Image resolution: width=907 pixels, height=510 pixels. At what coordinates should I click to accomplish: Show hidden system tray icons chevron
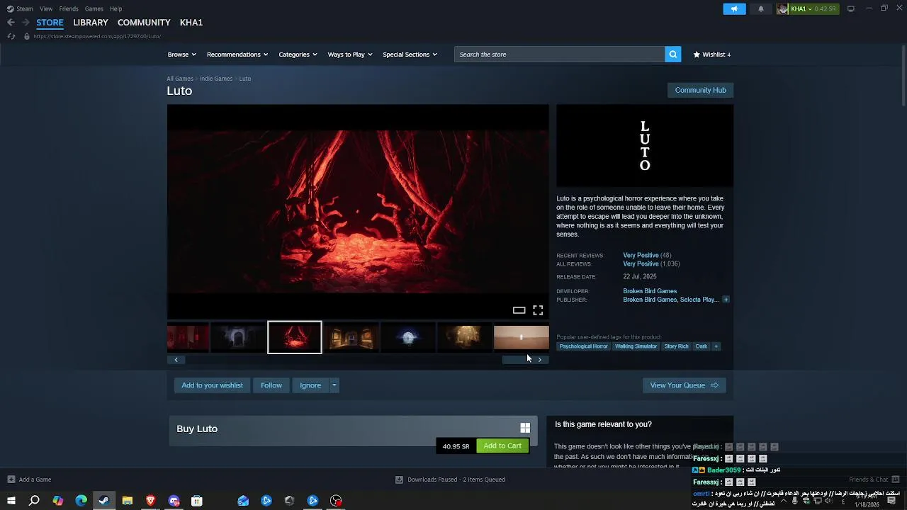coord(783,501)
